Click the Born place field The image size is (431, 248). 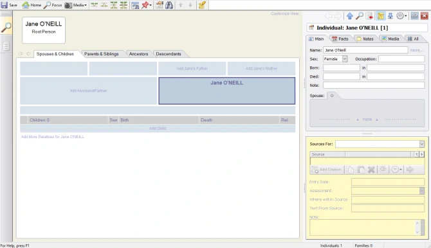[396, 67]
